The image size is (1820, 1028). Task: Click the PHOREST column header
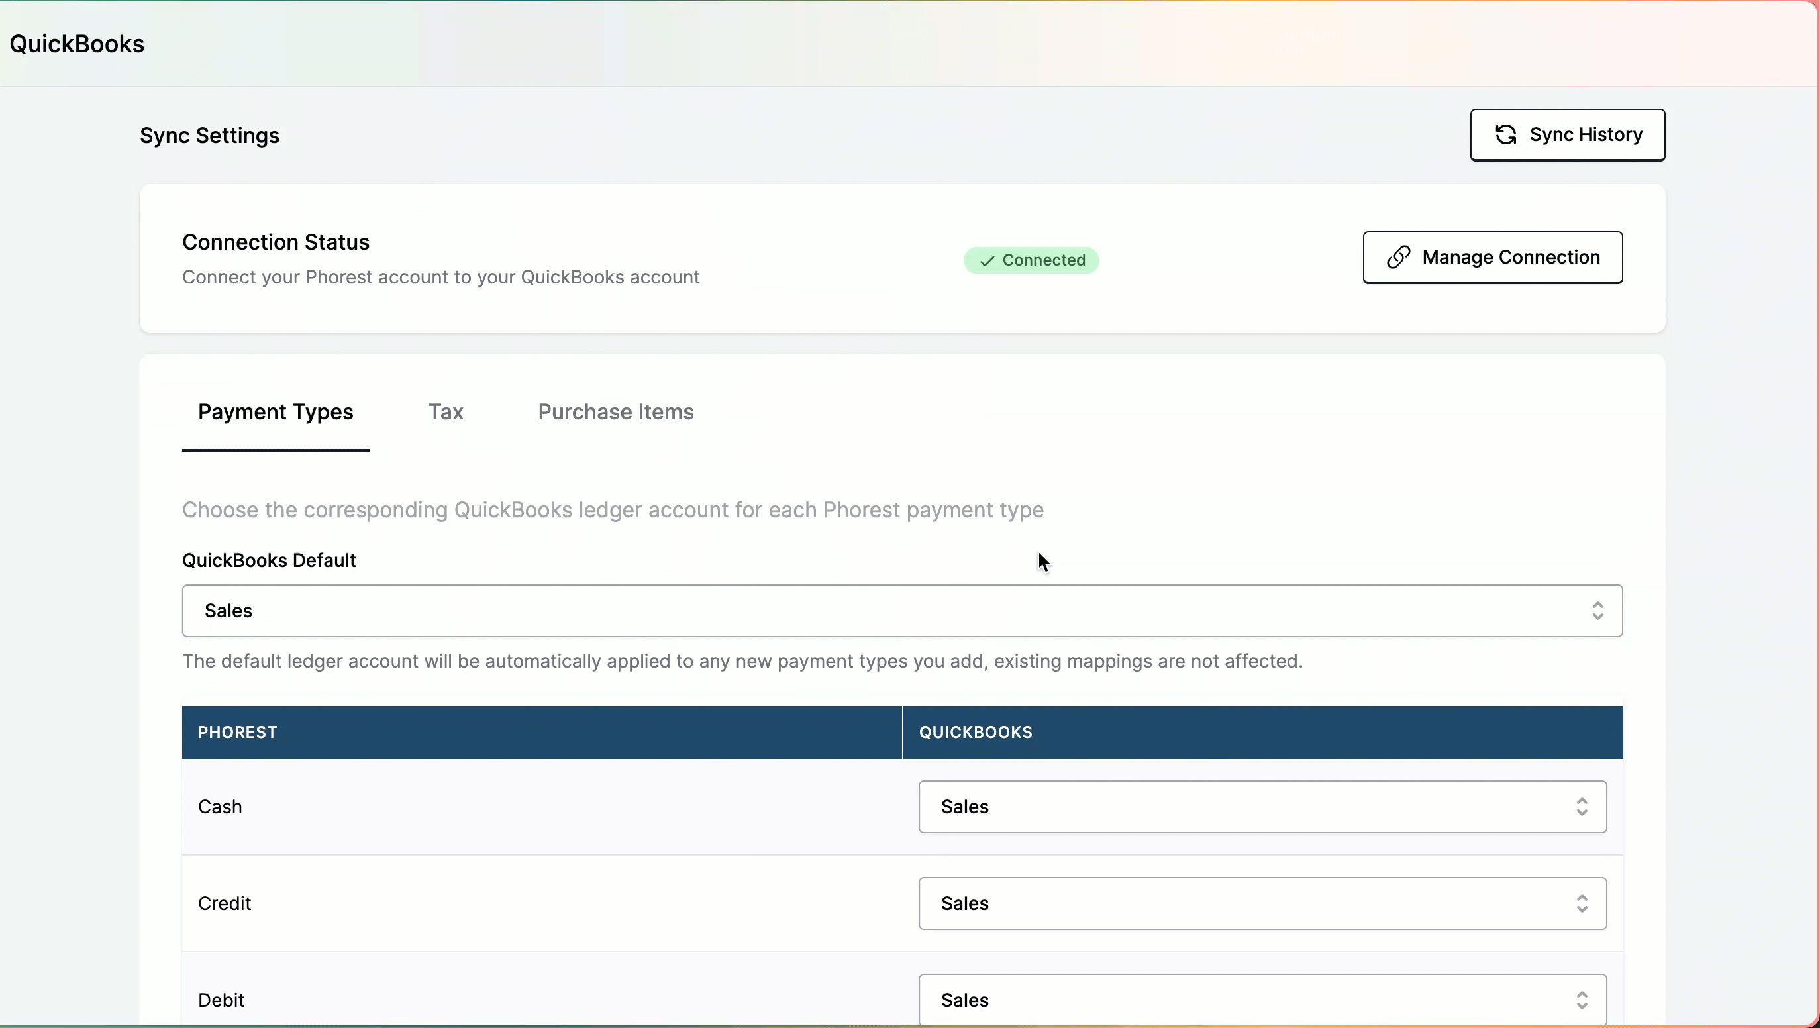237,732
